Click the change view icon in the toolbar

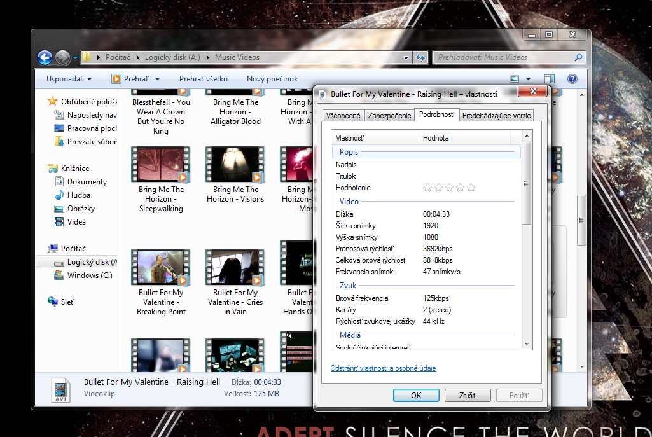[x=515, y=80]
